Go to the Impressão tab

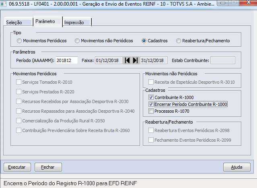pyautogui.click(x=77, y=22)
